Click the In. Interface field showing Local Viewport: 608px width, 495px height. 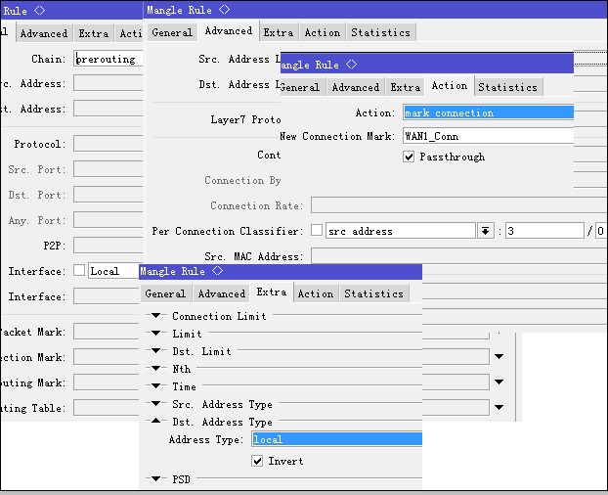click(114, 271)
